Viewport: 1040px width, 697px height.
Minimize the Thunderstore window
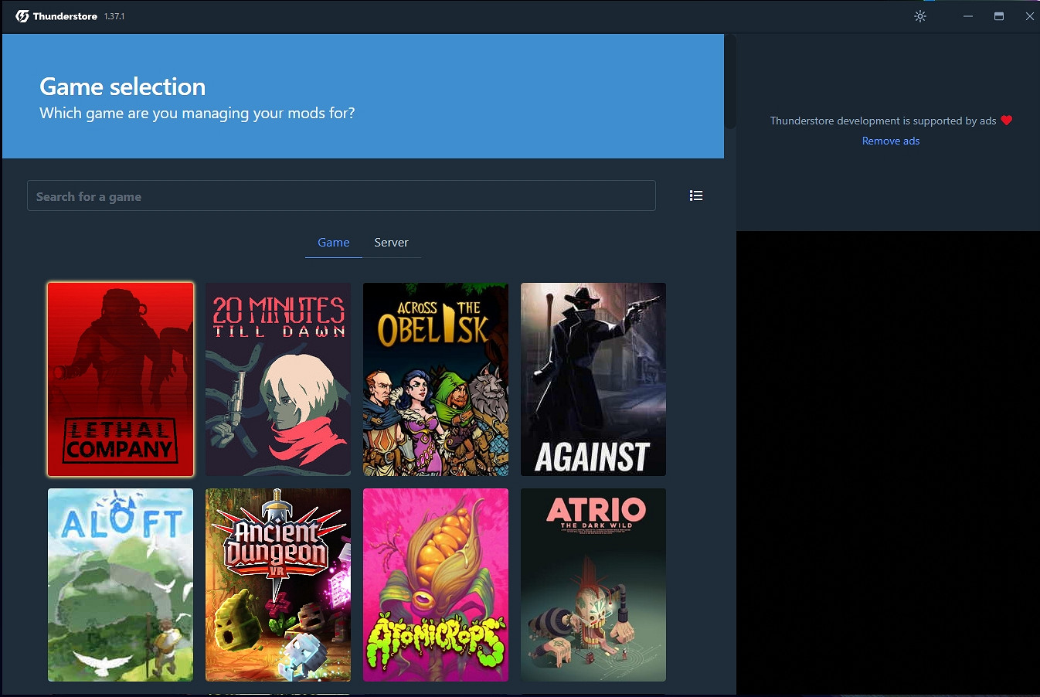(x=967, y=16)
